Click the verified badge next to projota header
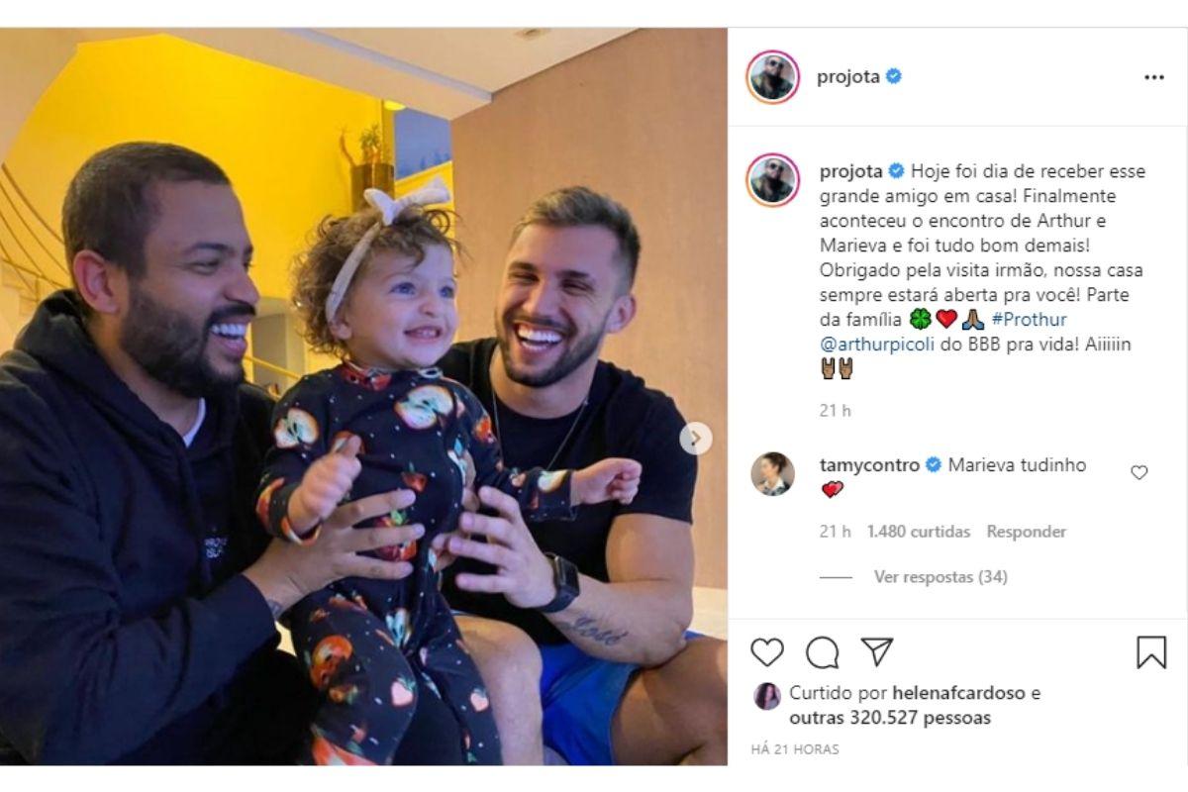This screenshot has height=792, width=1188. click(x=894, y=77)
